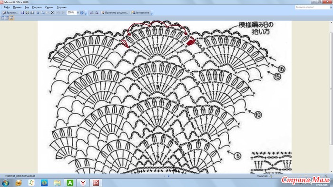Click the Cut scissors icon
This screenshot has height=187, width=333.
pos(38,13)
